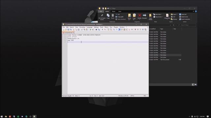211x118 pixels.
Task: Click Select all in Explorer ribbon
Action: (183, 14)
